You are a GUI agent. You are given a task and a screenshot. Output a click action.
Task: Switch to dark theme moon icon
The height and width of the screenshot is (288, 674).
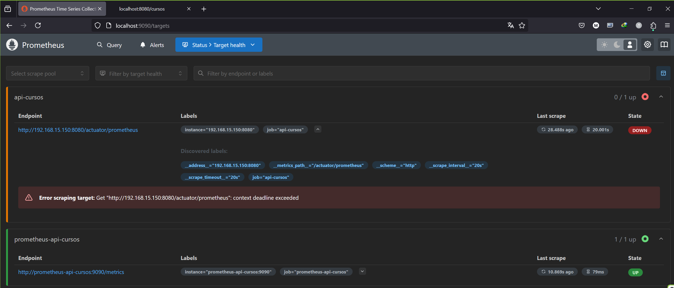click(x=617, y=45)
